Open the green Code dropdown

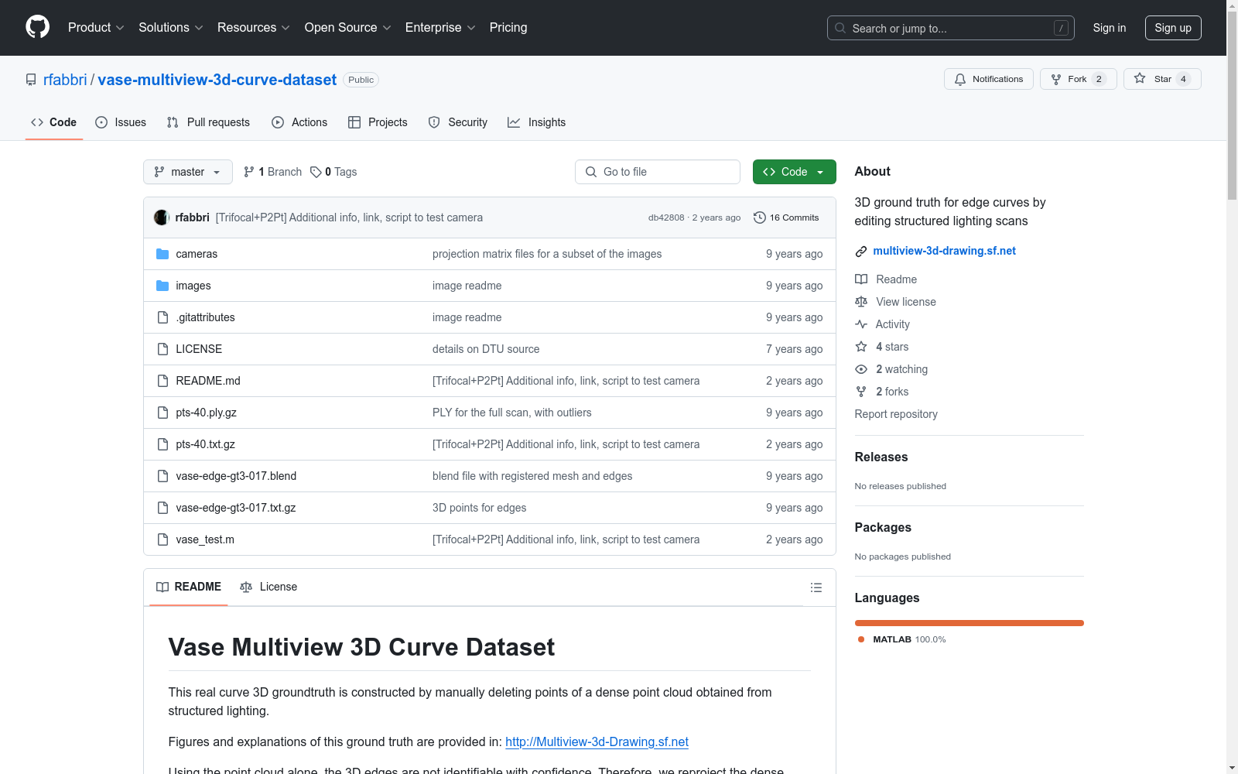[x=795, y=172]
